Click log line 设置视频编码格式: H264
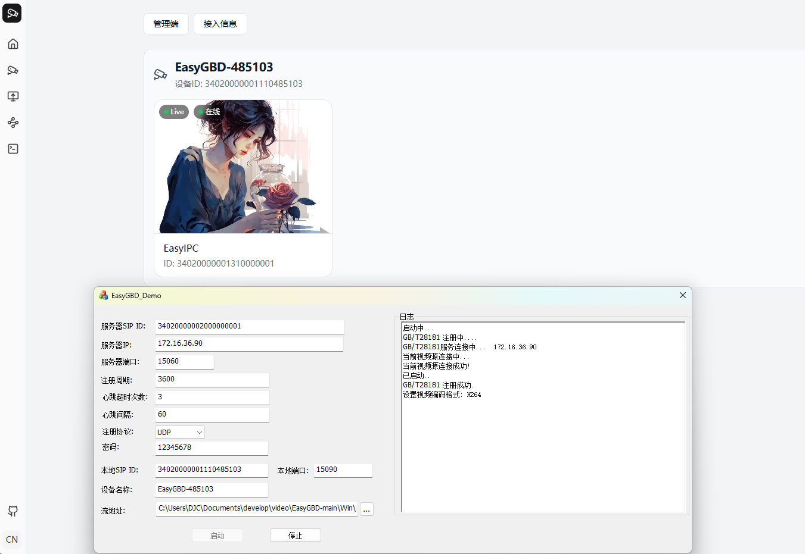Image resolution: width=805 pixels, height=554 pixels. pos(442,395)
